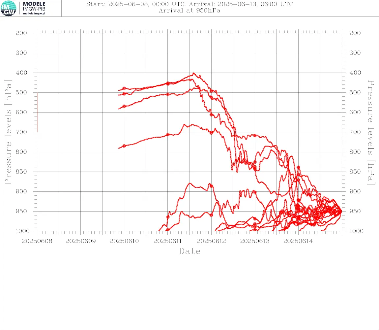Viewport: 379px width, 330px height.
Task: Click the left axis 600 label
Action: point(21,112)
